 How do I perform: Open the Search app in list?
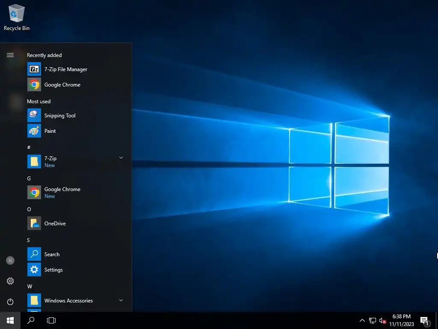(79, 254)
